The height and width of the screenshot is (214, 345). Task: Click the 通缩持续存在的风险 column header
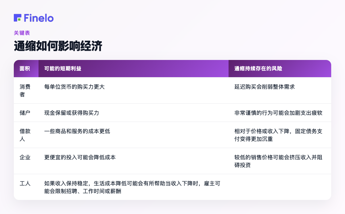click(280, 69)
